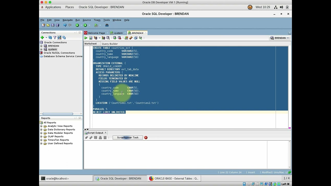331x186 pixels.
Task: Open dropdown arrow beside New Connection icon
Action: tap(46, 38)
